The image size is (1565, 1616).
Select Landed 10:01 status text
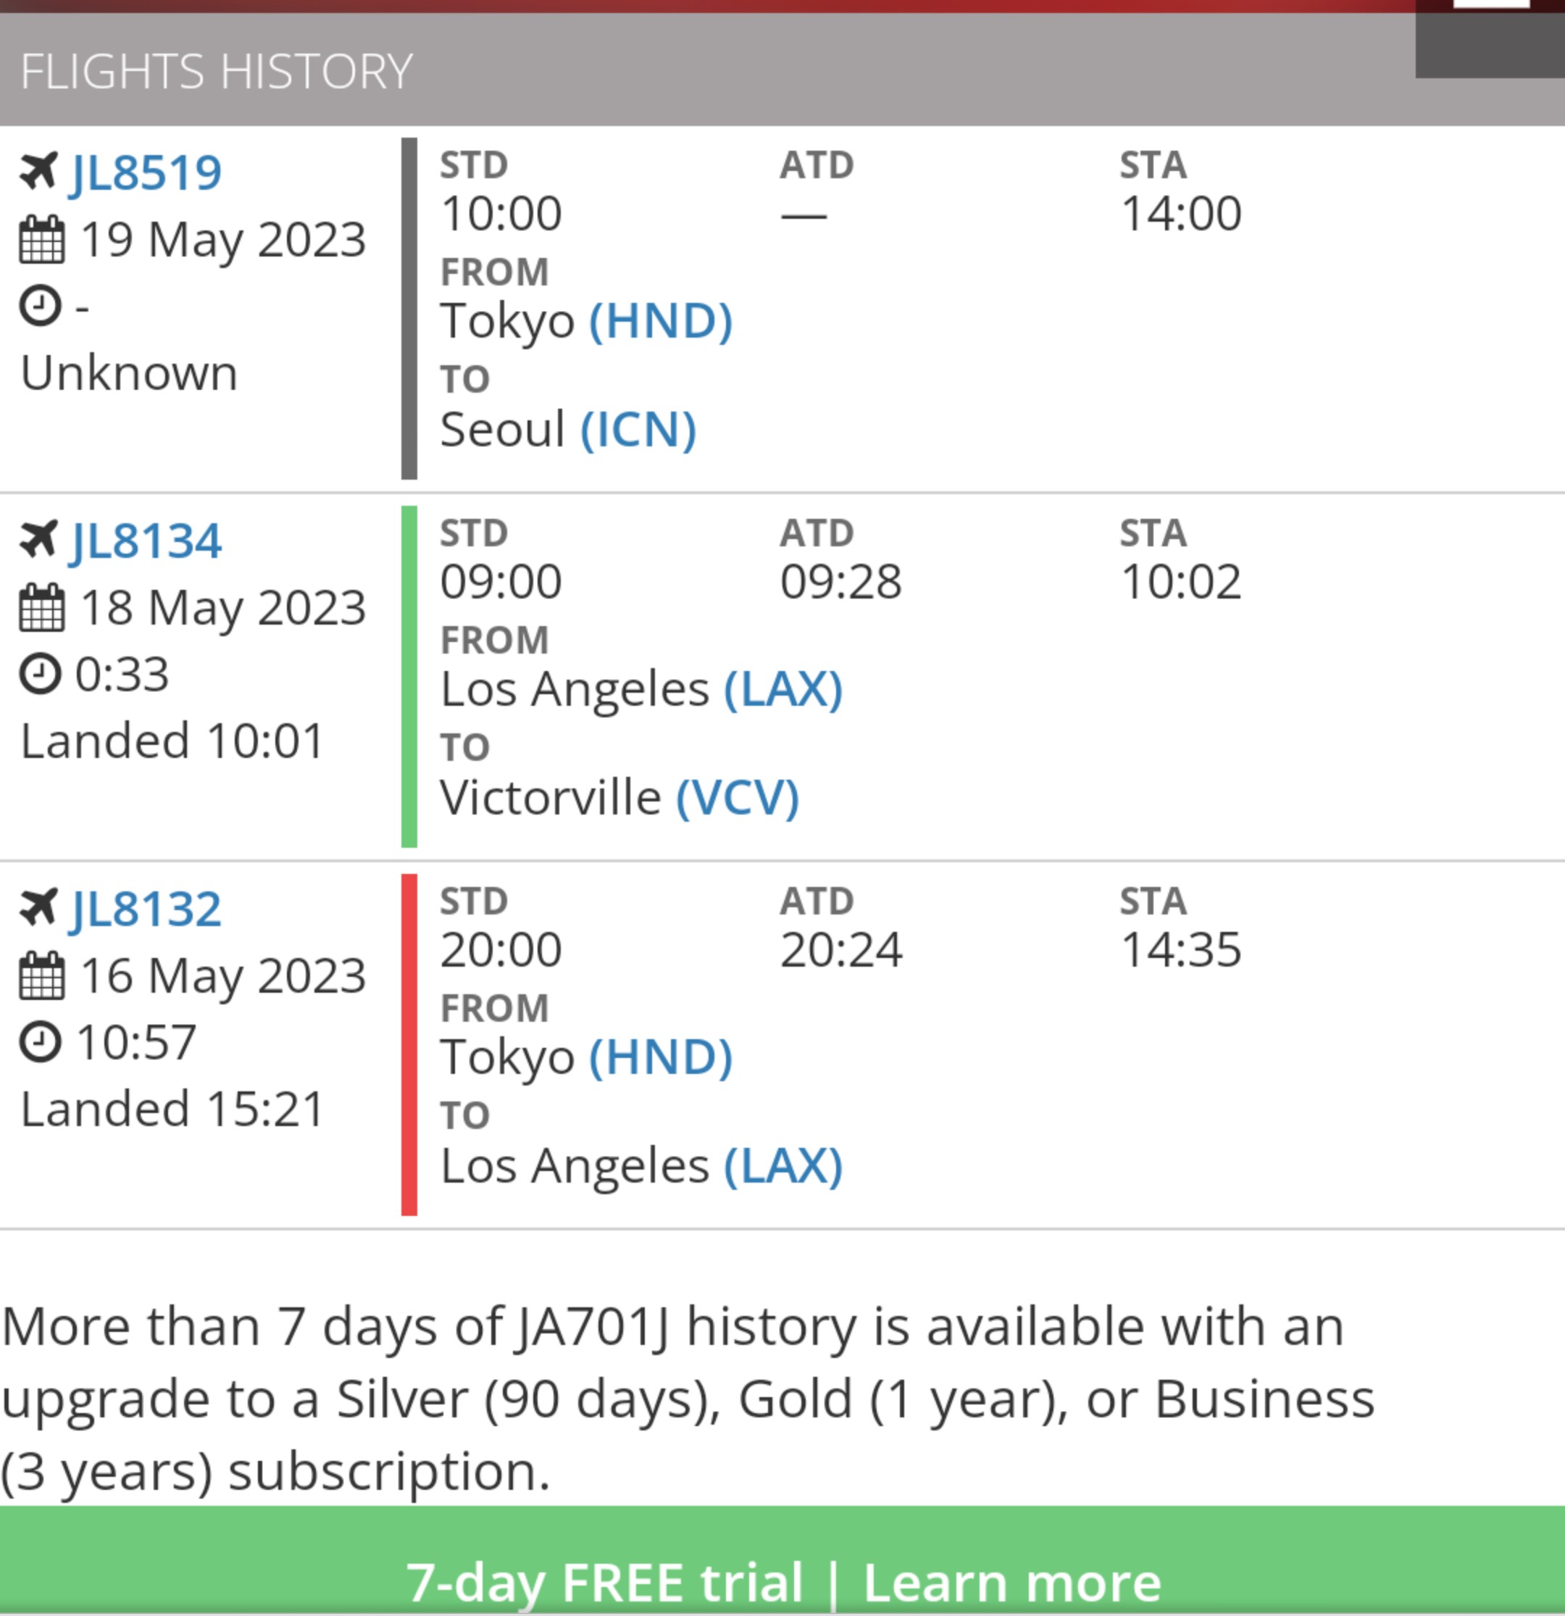coord(172,741)
